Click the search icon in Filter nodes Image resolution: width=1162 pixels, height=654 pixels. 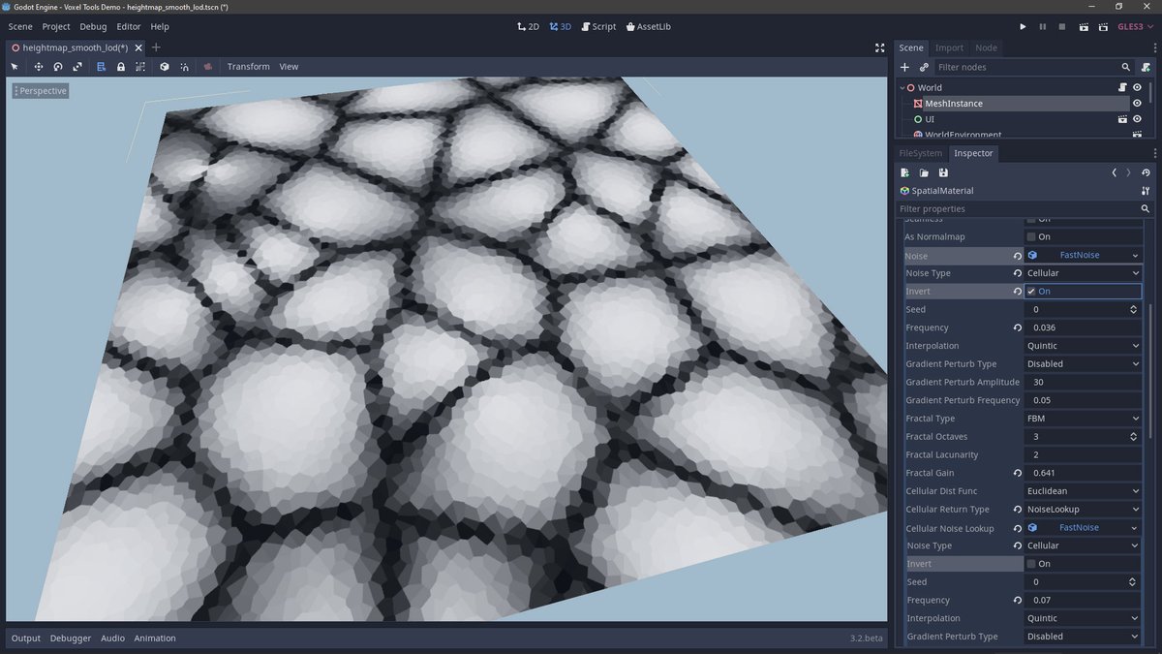pos(1125,67)
